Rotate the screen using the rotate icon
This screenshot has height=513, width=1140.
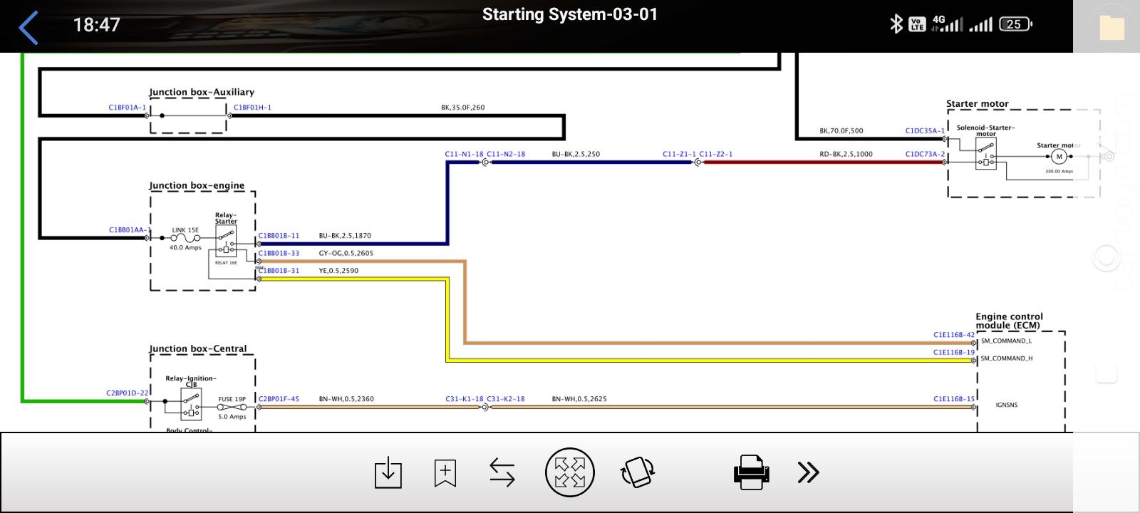tap(638, 472)
